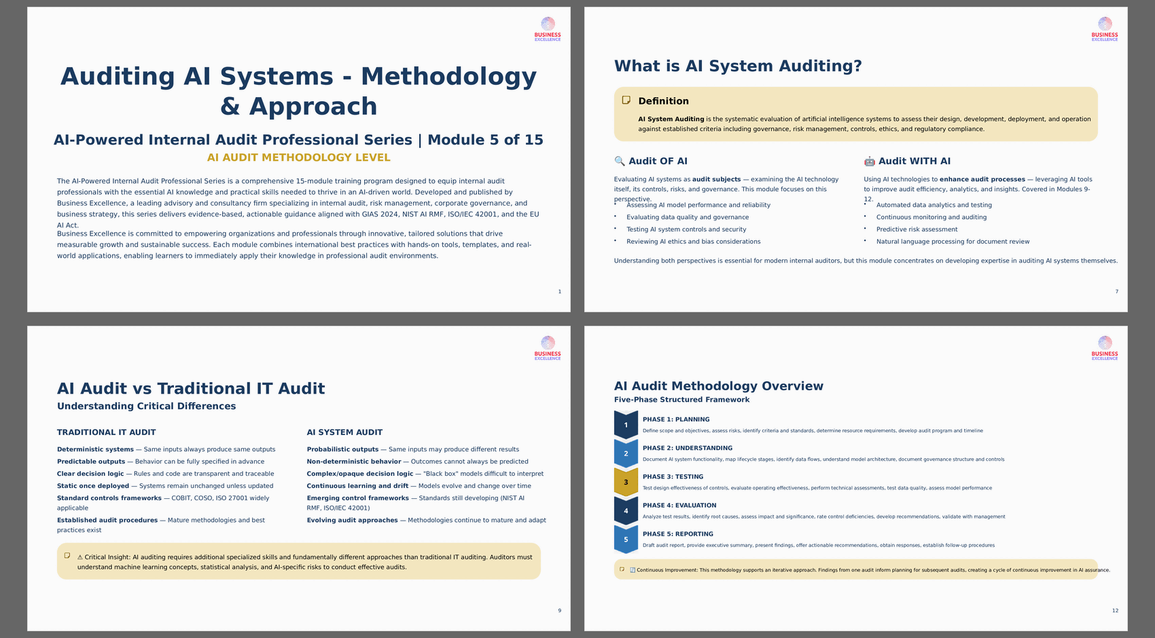Click the Continuous Improvement callout box

click(x=856, y=569)
